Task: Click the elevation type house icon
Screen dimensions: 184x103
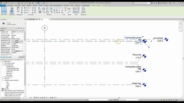Action: (3, 24)
